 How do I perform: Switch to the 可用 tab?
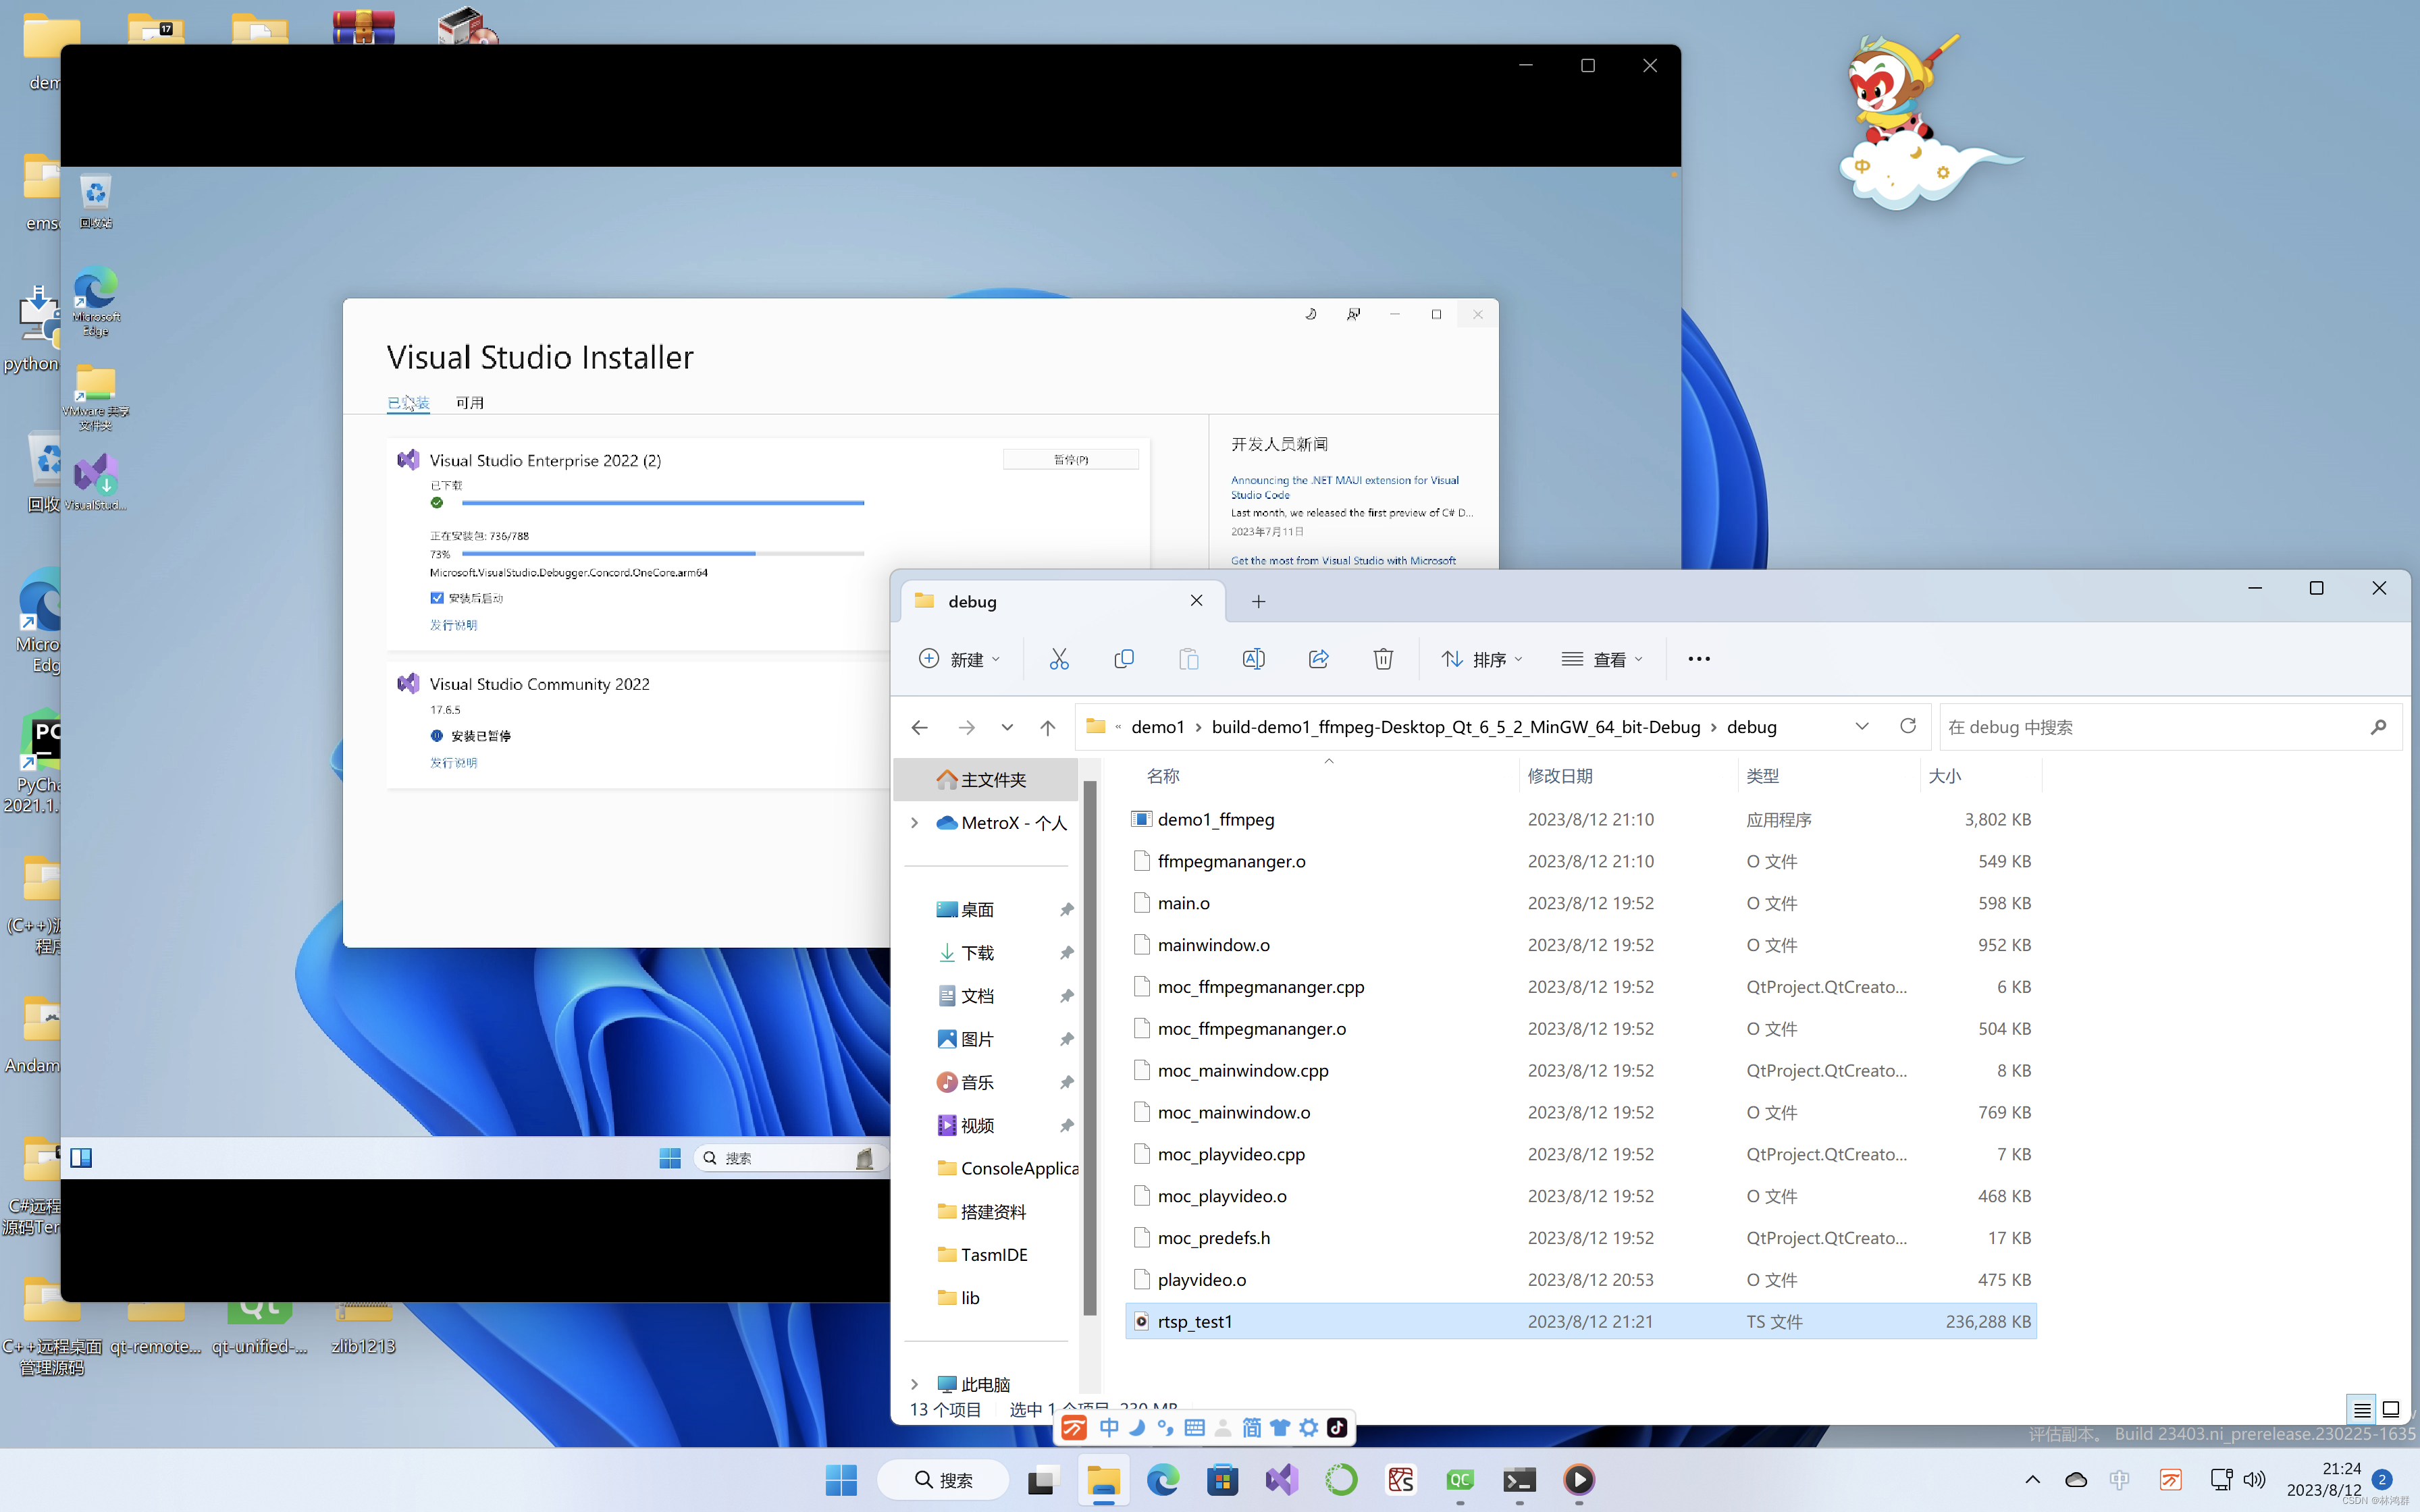coord(470,402)
